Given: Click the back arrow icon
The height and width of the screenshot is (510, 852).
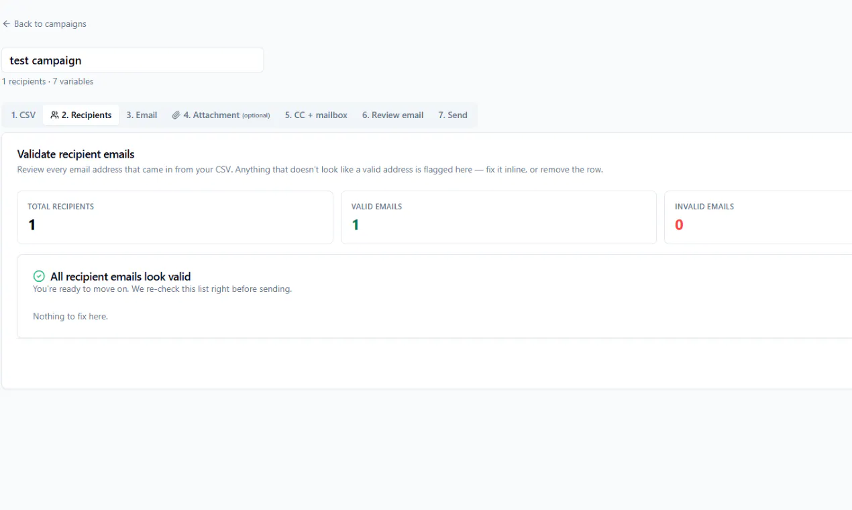Looking at the screenshot, I should point(7,23).
